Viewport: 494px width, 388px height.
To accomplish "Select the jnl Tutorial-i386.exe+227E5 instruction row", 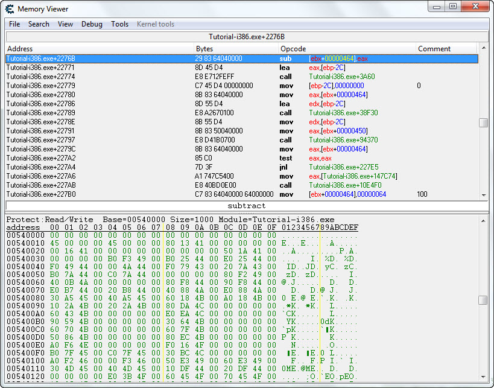I will [x=241, y=167].
